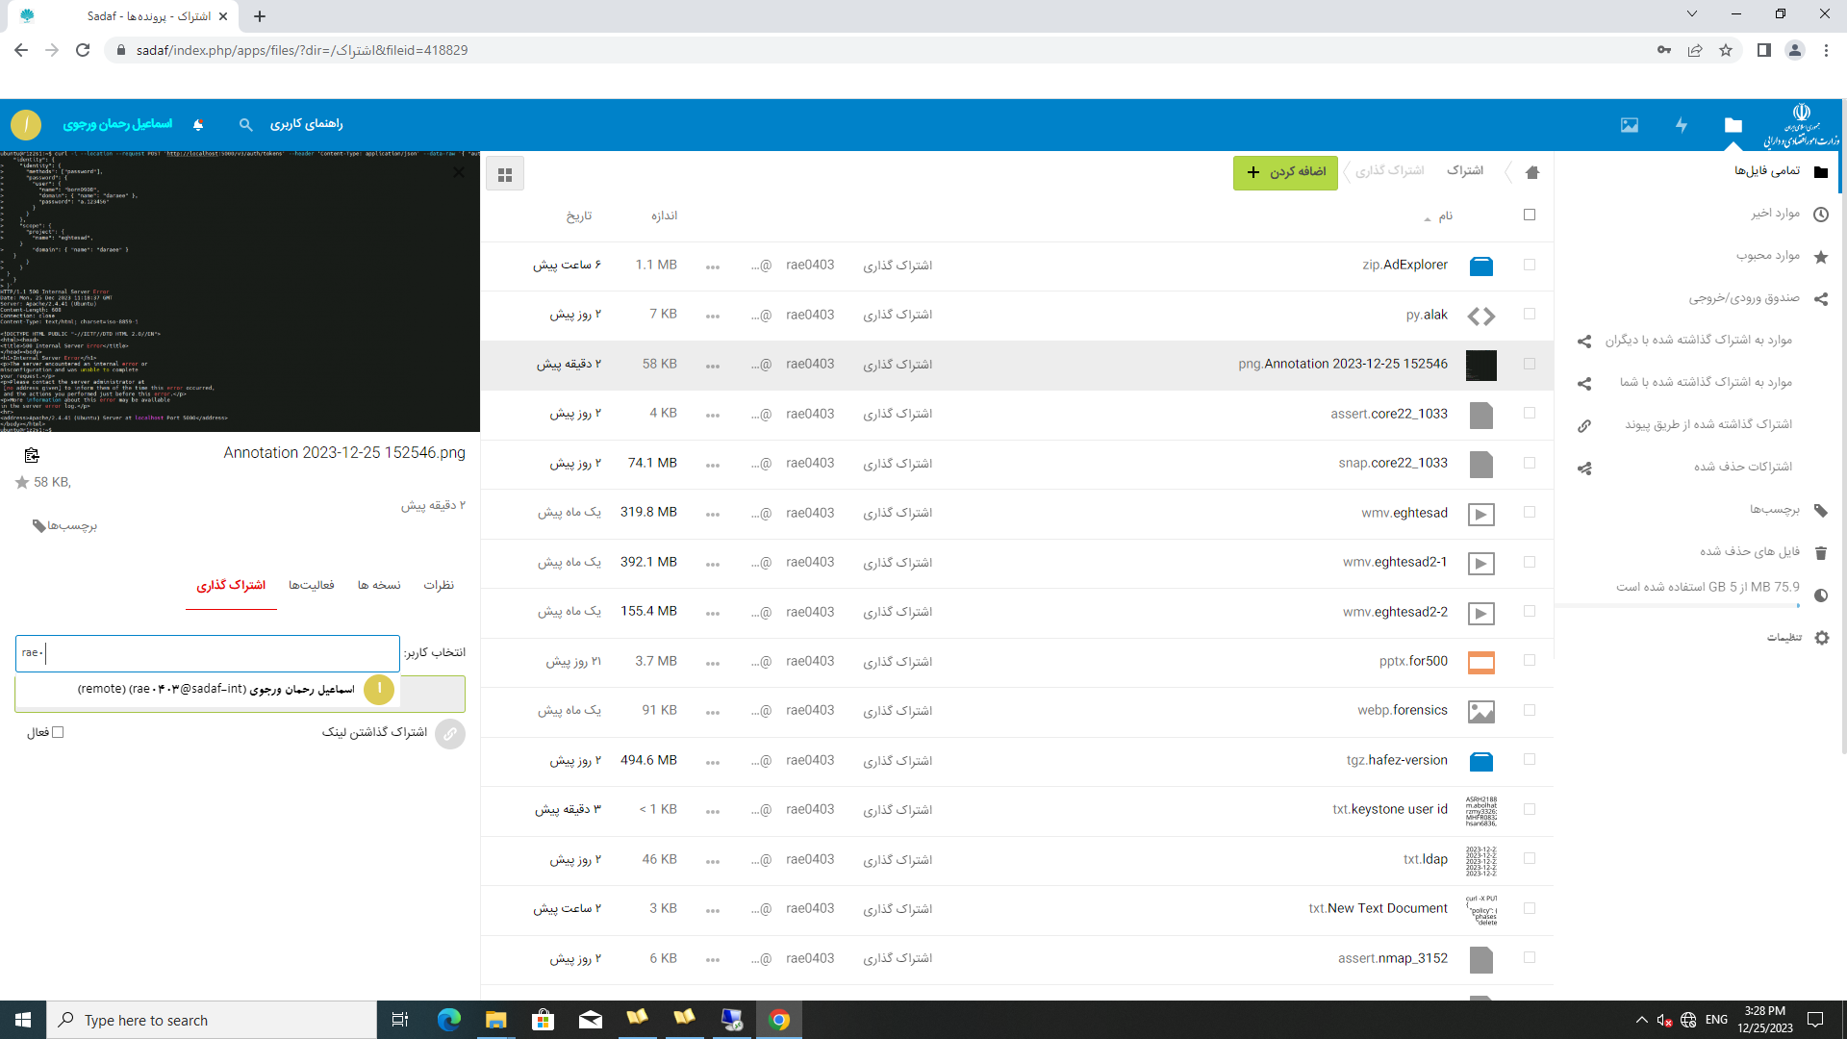Screen dimensions: 1847x1039
Task: Click the copy link clipboard icon
Action: click(x=32, y=455)
